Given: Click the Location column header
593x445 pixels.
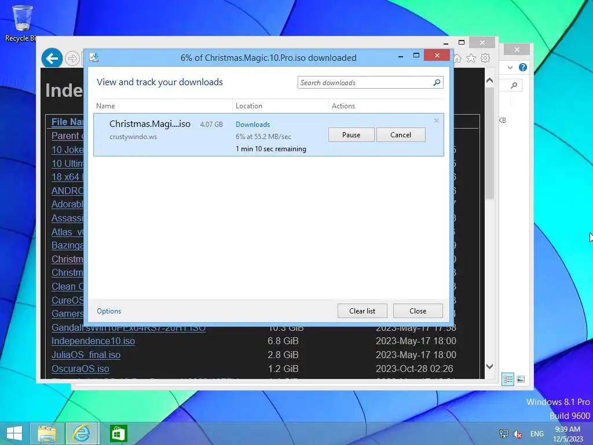Looking at the screenshot, I should tap(249, 106).
